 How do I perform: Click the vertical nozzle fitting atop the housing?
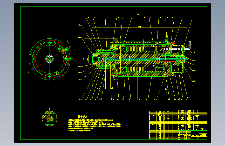[167, 38]
